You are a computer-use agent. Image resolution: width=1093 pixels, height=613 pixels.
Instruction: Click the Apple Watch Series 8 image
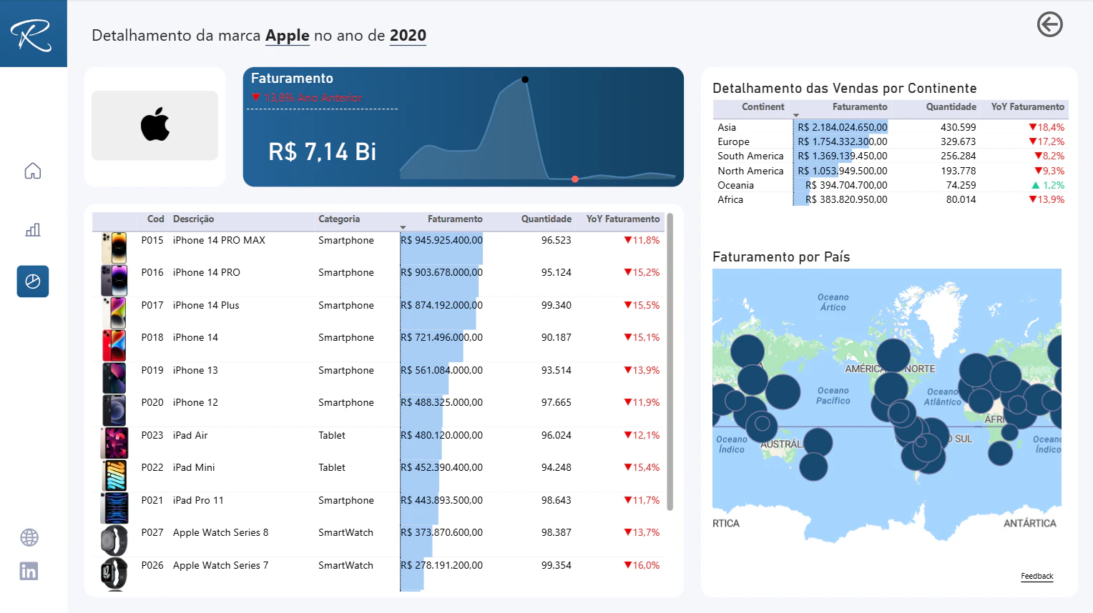(114, 540)
